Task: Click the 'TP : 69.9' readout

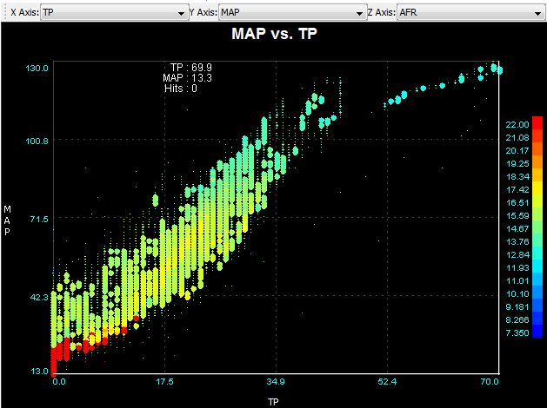Action: (190, 67)
